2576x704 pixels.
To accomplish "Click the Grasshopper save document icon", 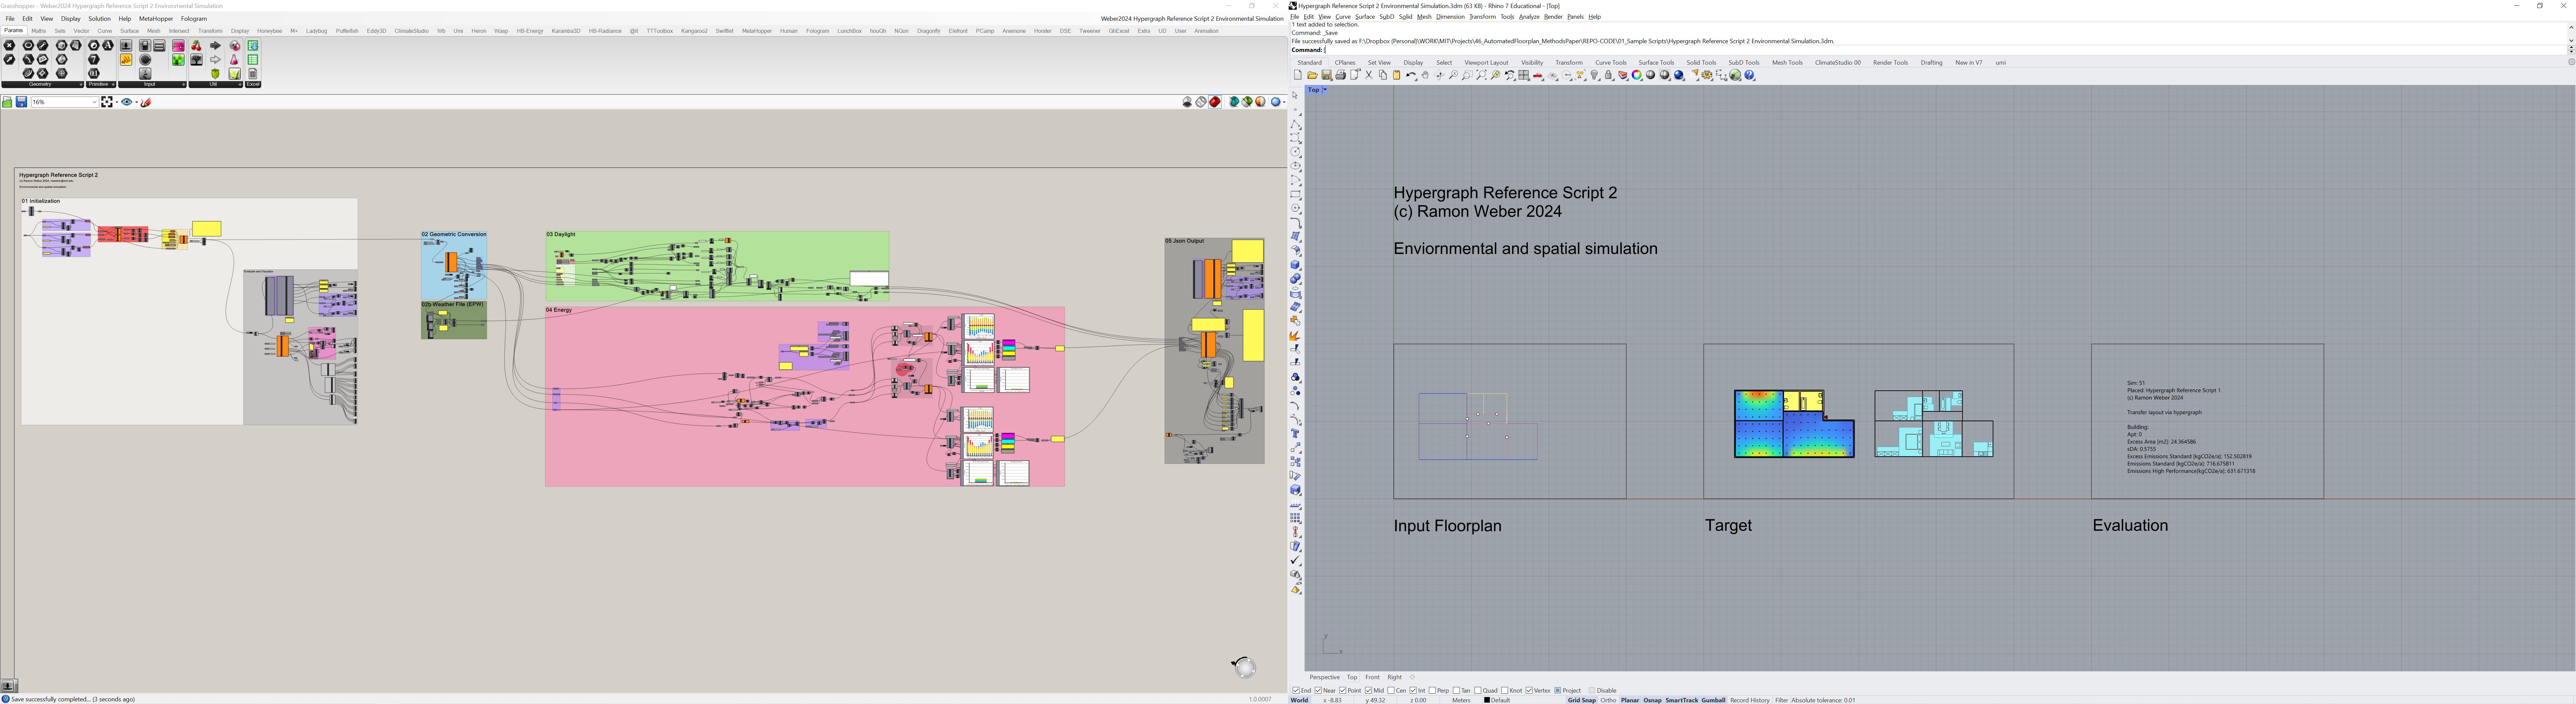I will 21,102.
